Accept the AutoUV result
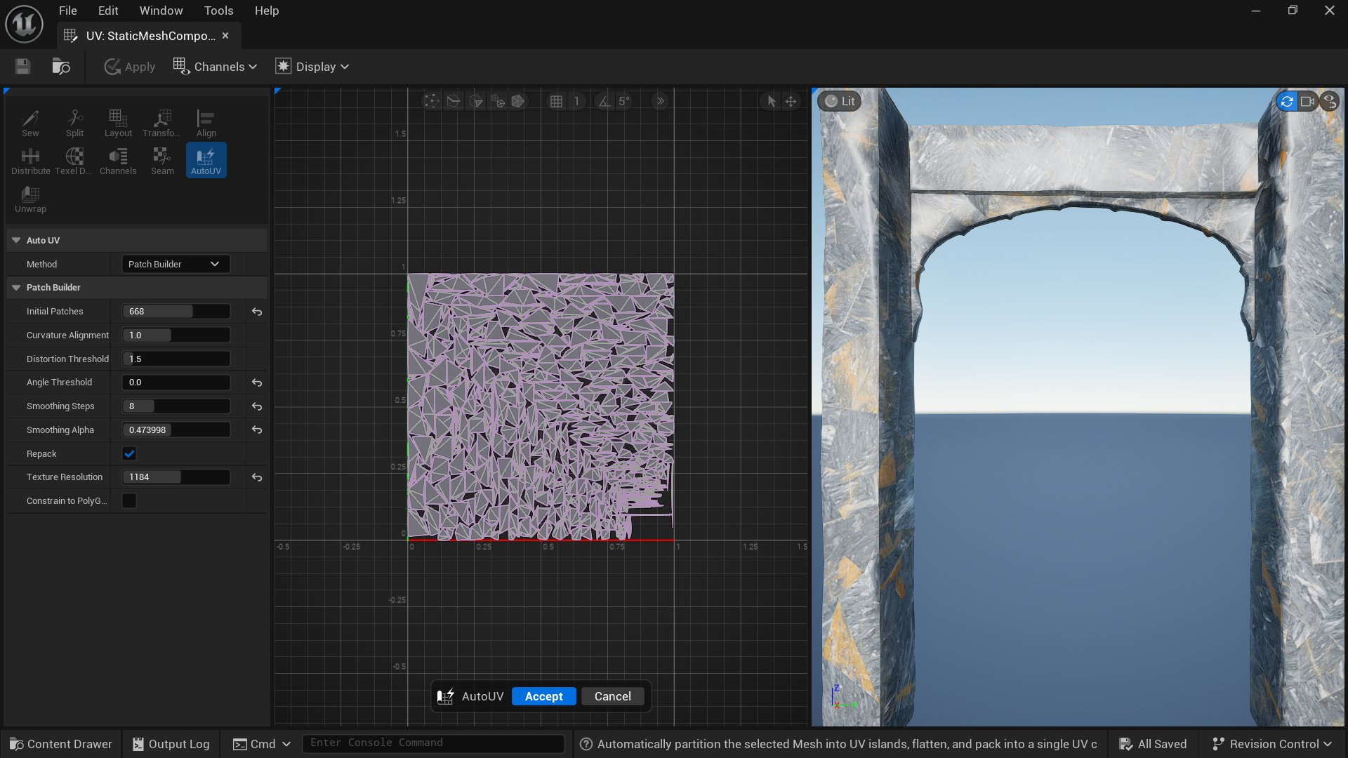 [543, 696]
